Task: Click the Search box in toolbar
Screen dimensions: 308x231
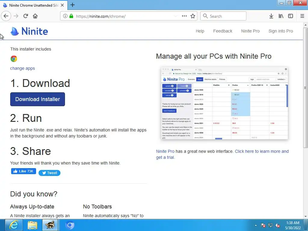Action: (x=223, y=16)
